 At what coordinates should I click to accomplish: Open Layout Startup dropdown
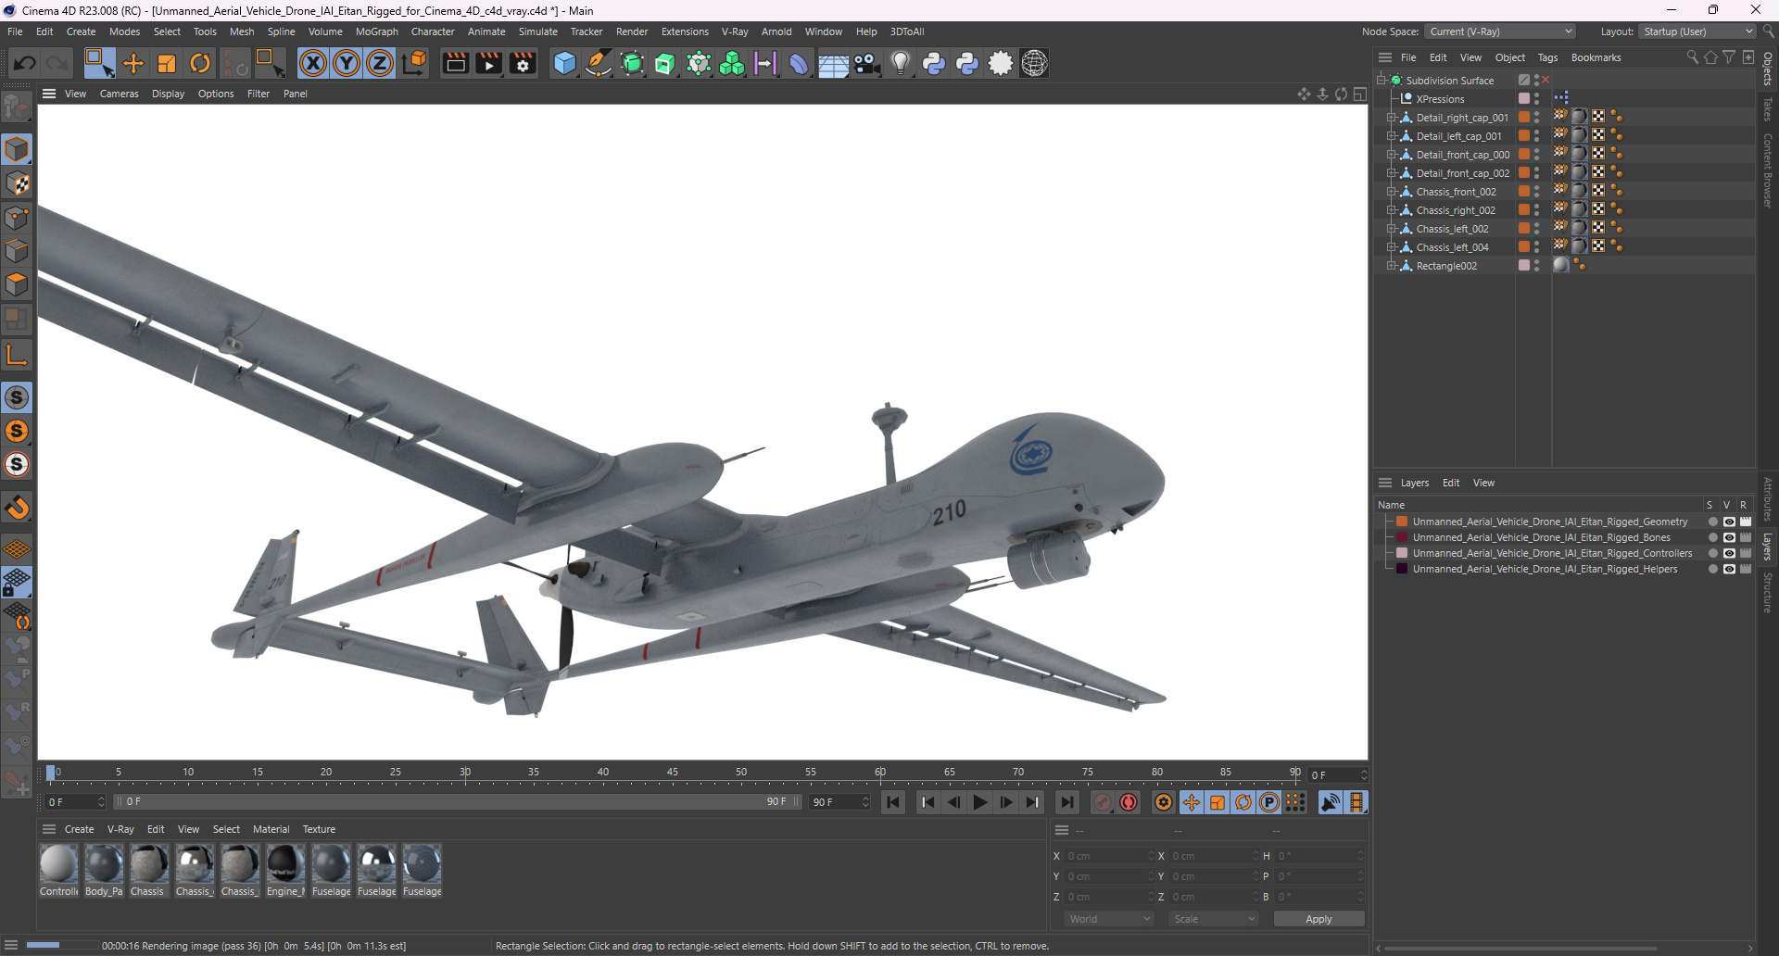(x=1697, y=31)
